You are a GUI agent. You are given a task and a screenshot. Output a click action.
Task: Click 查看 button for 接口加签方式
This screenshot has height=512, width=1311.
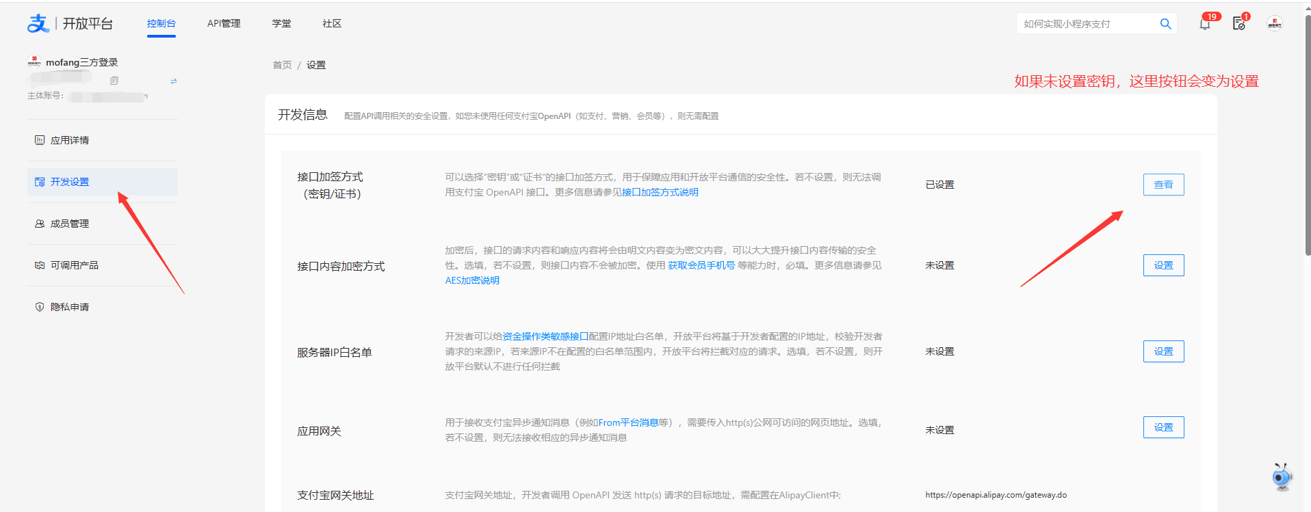pyautogui.click(x=1163, y=185)
